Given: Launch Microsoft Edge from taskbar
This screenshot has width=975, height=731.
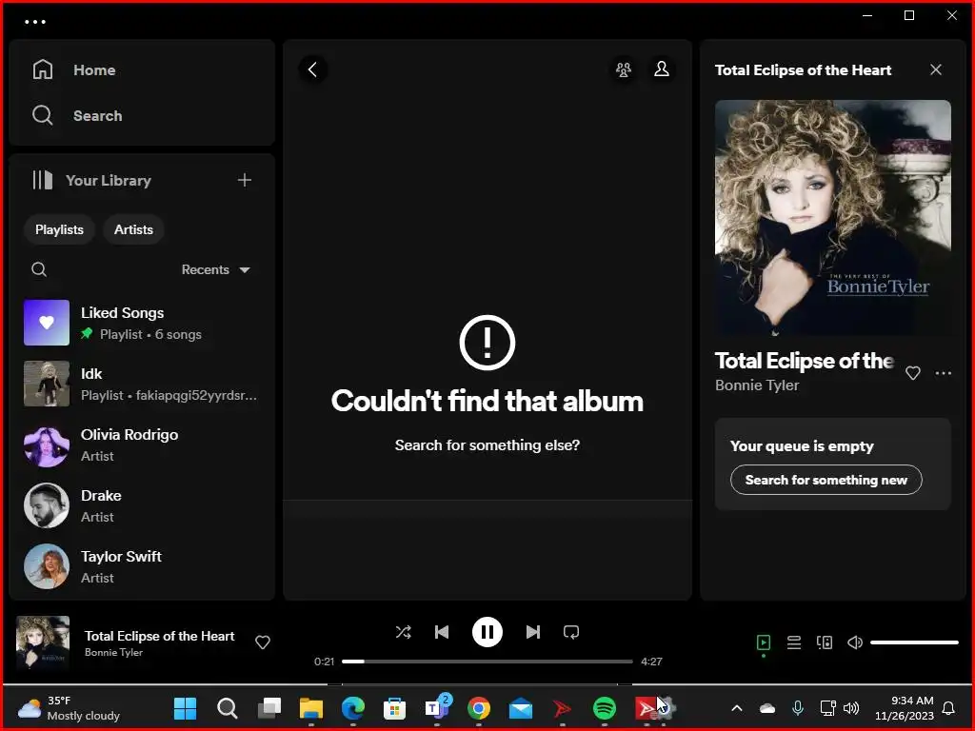Looking at the screenshot, I should coord(353,707).
